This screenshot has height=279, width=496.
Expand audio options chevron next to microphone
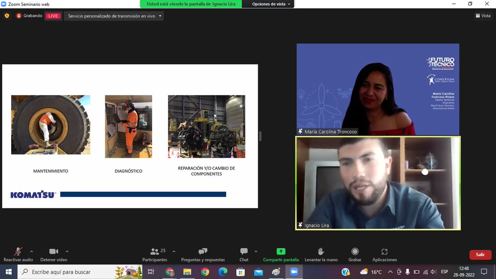(31, 251)
